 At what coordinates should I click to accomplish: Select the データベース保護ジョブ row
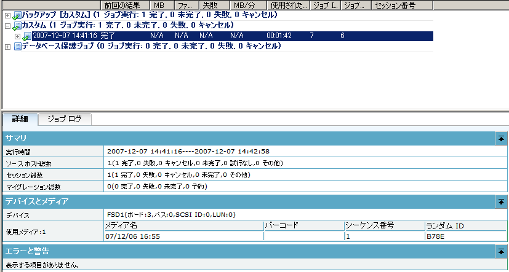(x=151, y=46)
